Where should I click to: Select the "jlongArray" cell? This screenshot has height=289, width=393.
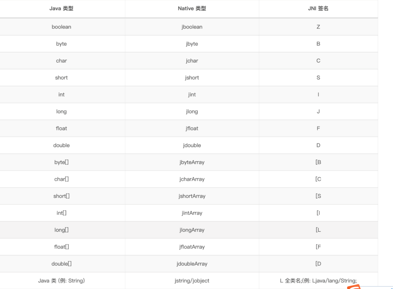[192, 230]
